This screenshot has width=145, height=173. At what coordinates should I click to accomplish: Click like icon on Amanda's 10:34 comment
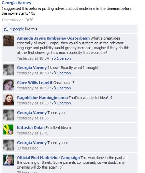click(x=54, y=58)
